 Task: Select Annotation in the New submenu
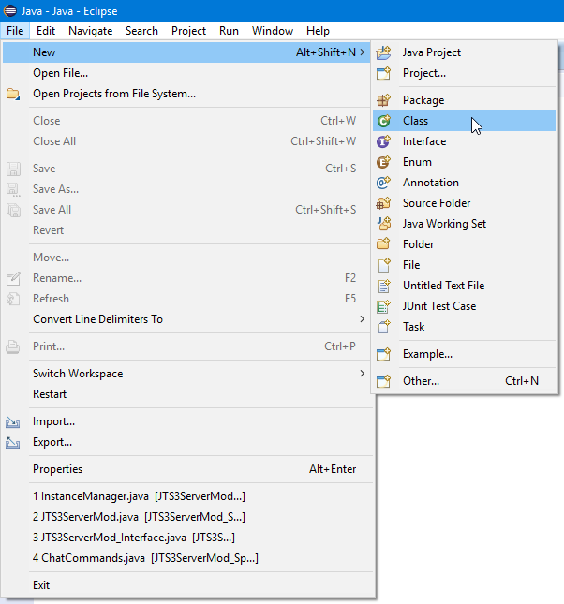pyautogui.click(x=464, y=183)
